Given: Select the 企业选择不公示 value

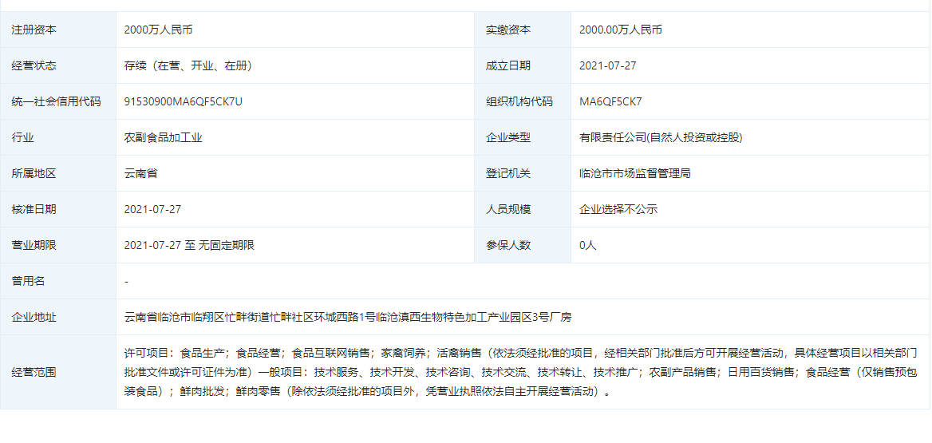Looking at the screenshot, I should [618, 209].
